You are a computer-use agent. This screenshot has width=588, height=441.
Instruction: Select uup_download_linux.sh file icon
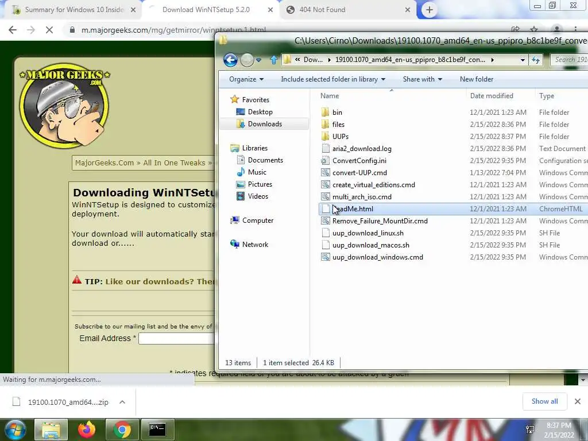click(326, 233)
